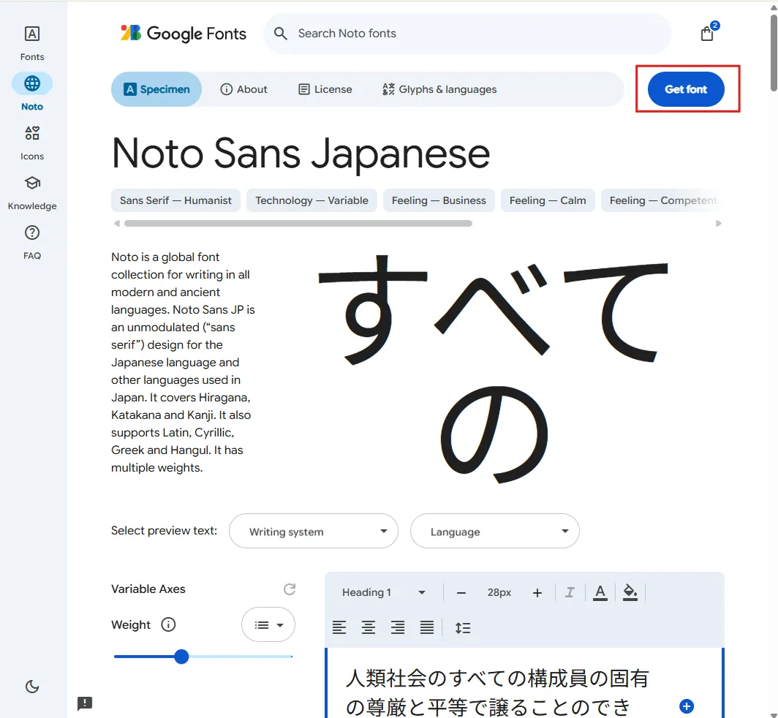
Task: Focus the Search Noto fonts field
Action: (467, 33)
